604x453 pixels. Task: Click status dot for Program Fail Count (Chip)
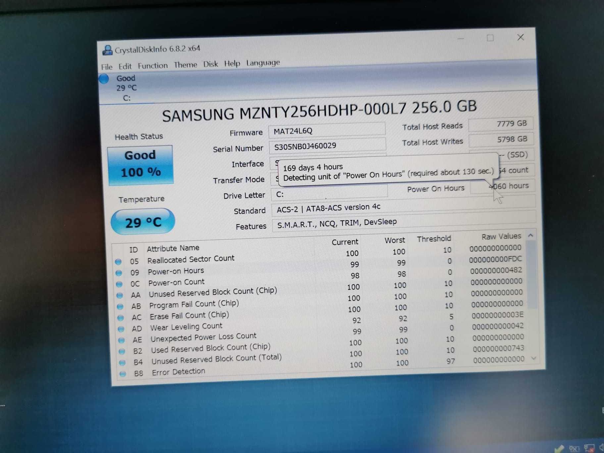coord(120,307)
